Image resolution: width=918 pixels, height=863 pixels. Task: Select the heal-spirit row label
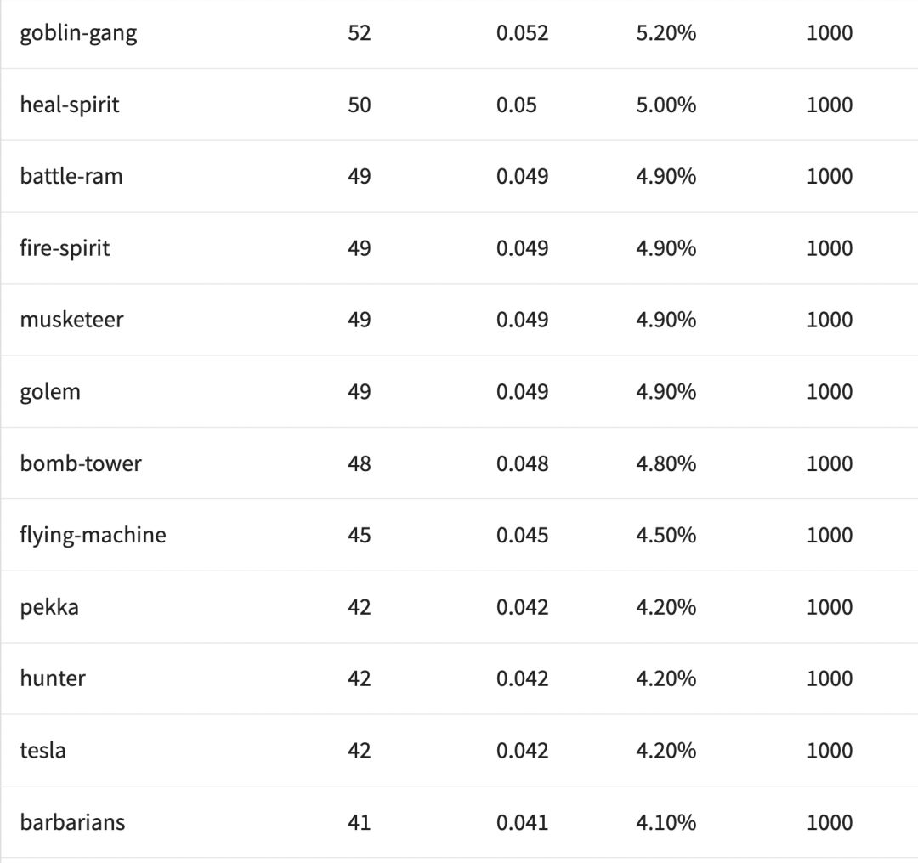tap(70, 105)
